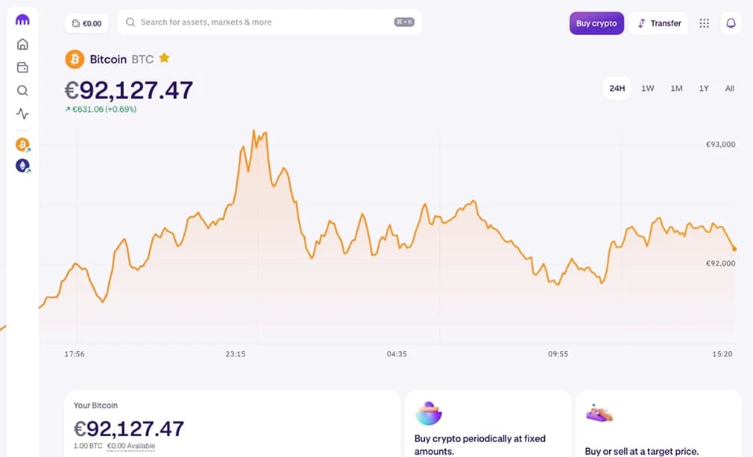
Task: Switch chart to 1Y range
Action: pyautogui.click(x=704, y=88)
